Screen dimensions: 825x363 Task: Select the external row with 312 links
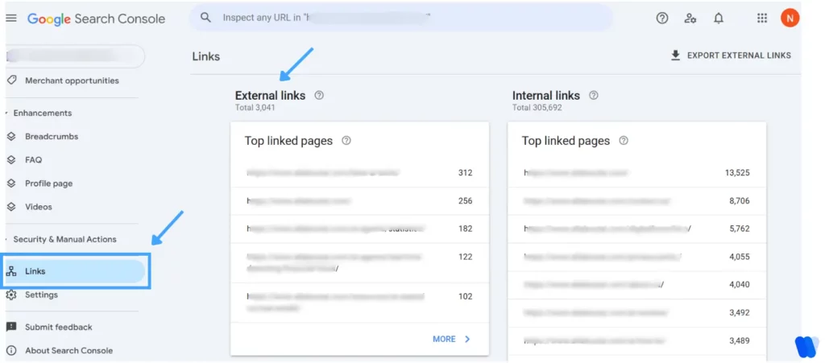[x=359, y=173]
